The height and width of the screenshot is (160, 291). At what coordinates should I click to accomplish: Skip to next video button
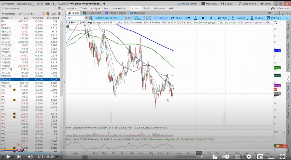tap(19, 157)
